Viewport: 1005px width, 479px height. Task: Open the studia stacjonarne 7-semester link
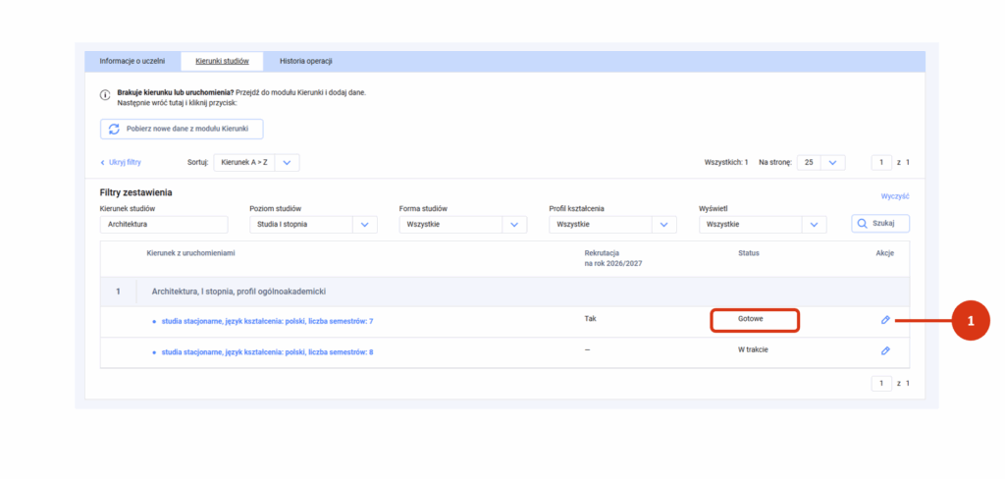(x=267, y=322)
